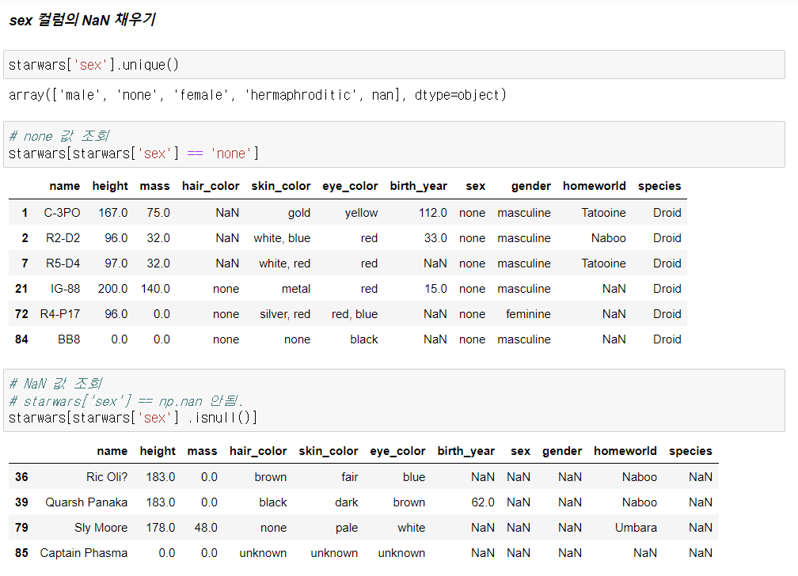Viewport: 798px width, 576px height.
Task: Click the code cell with .isnull() filter
Action: [x=394, y=400]
